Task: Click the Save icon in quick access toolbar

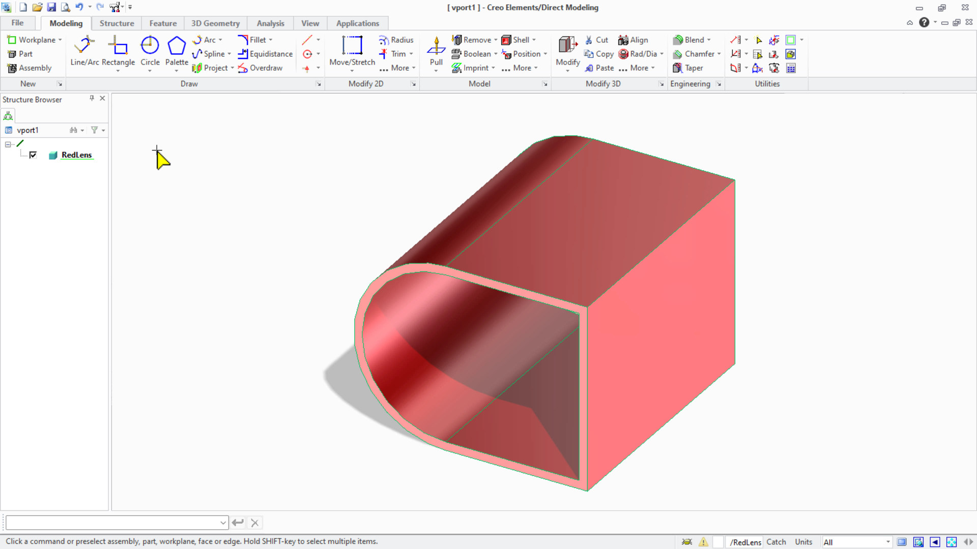Action: tap(51, 7)
